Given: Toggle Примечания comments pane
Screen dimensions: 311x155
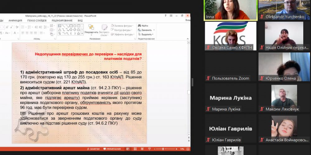Looking at the screenshot, I should 112,149.
